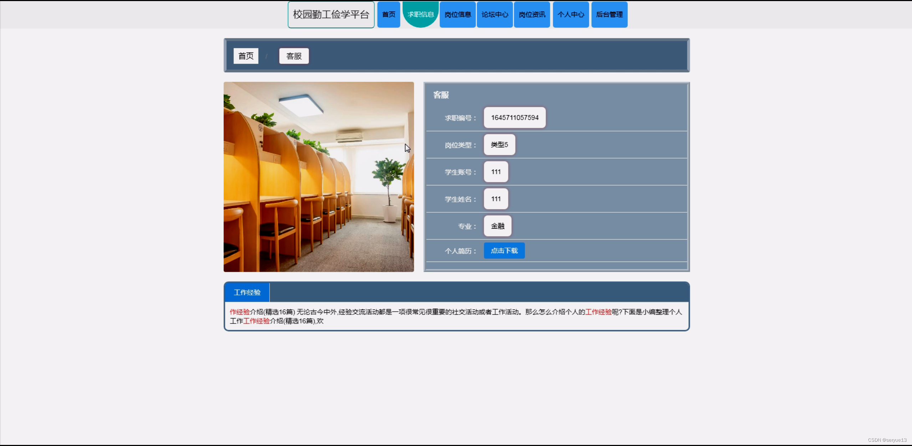Open the 论坛中心 section
Screen dimensions: 912x446
tap(495, 15)
